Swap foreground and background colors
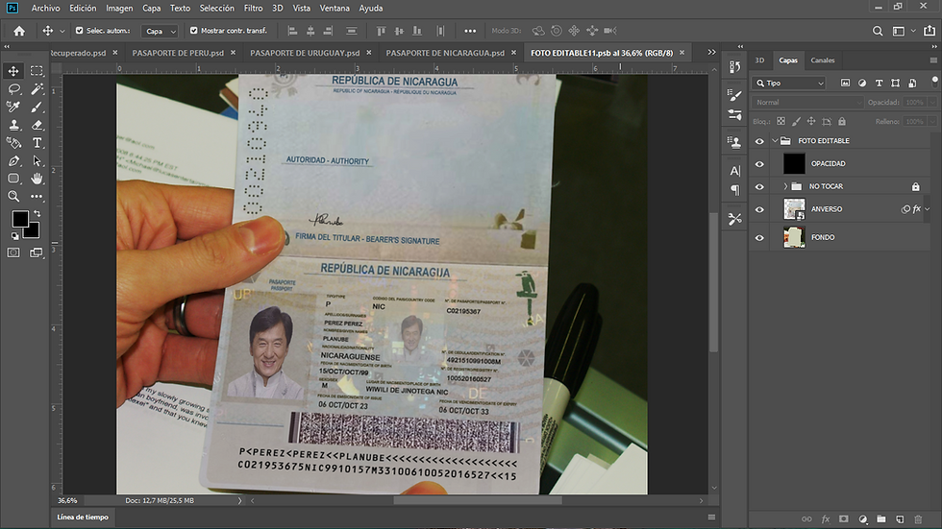 (37, 213)
